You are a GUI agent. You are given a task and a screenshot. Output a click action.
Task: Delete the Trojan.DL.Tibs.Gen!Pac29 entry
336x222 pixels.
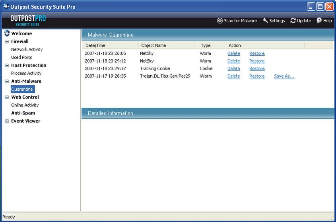pos(233,76)
